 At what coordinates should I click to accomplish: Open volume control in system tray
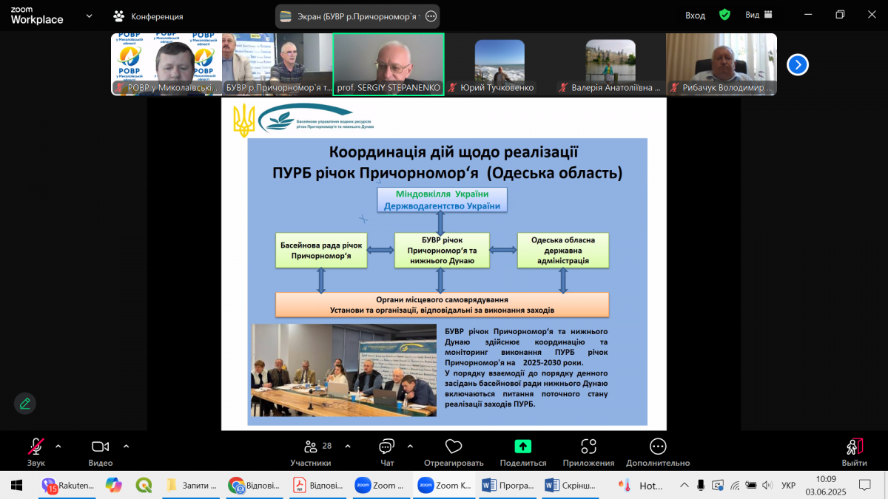pyautogui.click(x=767, y=485)
